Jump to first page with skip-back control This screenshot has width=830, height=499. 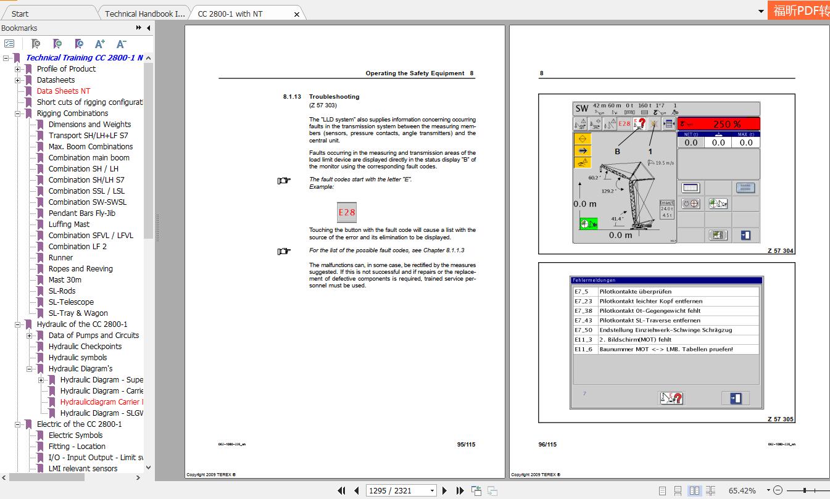[341, 490]
